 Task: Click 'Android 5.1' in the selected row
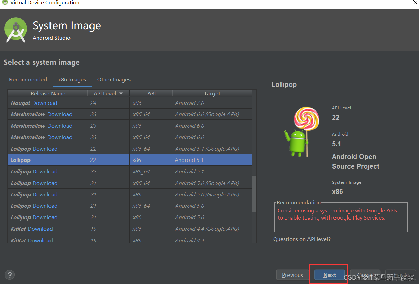(x=189, y=160)
